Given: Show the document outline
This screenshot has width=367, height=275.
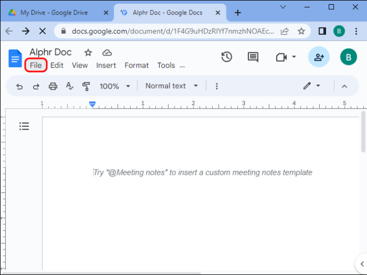Looking at the screenshot, I should [24, 126].
